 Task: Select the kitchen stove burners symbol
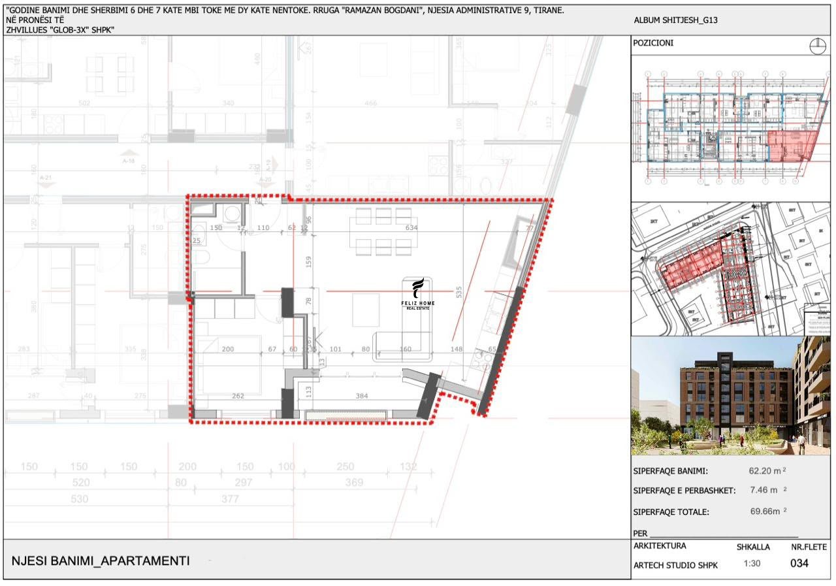pyautogui.click(x=482, y=360)
